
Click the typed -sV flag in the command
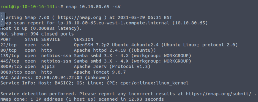tap(116, 7)
